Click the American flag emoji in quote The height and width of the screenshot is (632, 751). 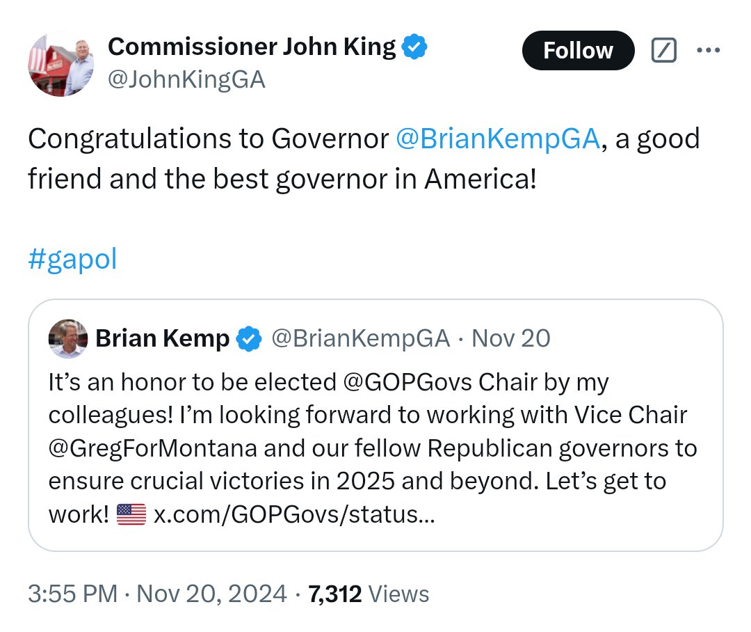point(131,515)
